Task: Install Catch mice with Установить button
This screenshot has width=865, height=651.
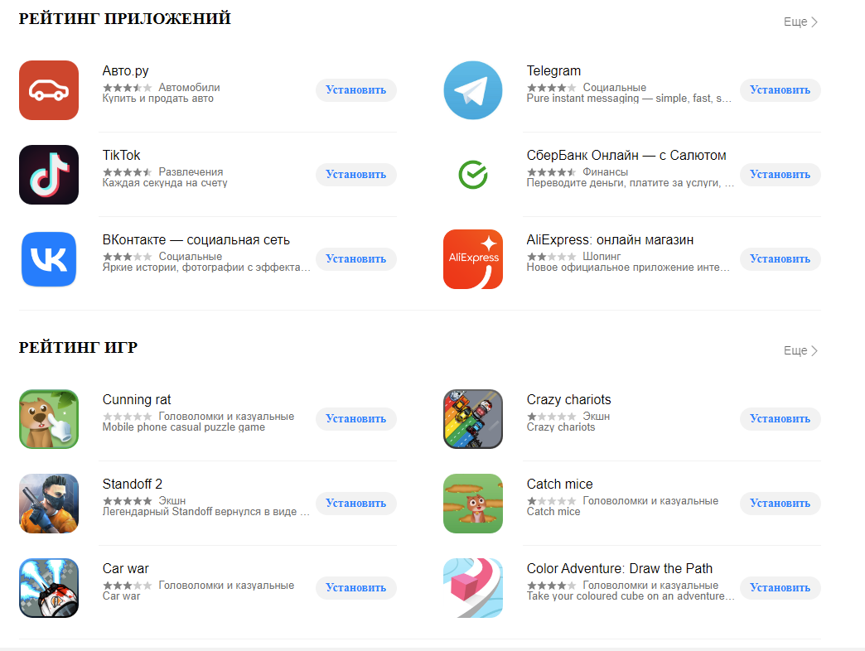Action: tap(780, 504)
